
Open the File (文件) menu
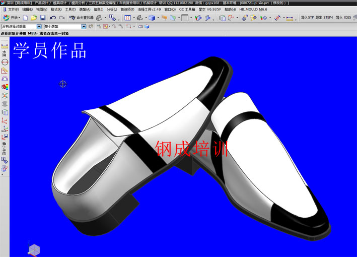pyautogui.click(x=13, y=10)
